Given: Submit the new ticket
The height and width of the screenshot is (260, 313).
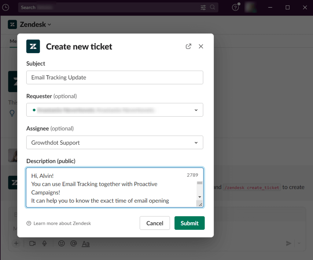Looking at the screenshot, I should tap(189, 223).
